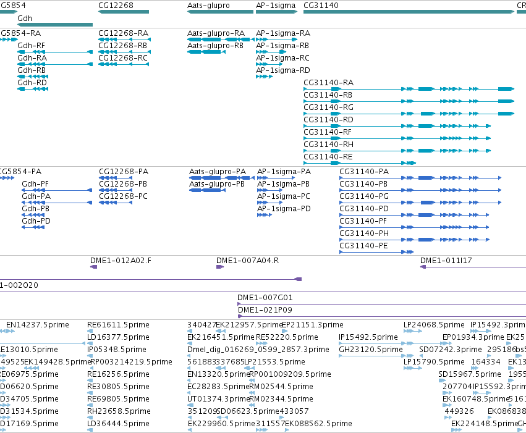The height and width of the screenshot is (433, 526).
Task: Select transcript Gdh-RD
Action: click(32, 83)
